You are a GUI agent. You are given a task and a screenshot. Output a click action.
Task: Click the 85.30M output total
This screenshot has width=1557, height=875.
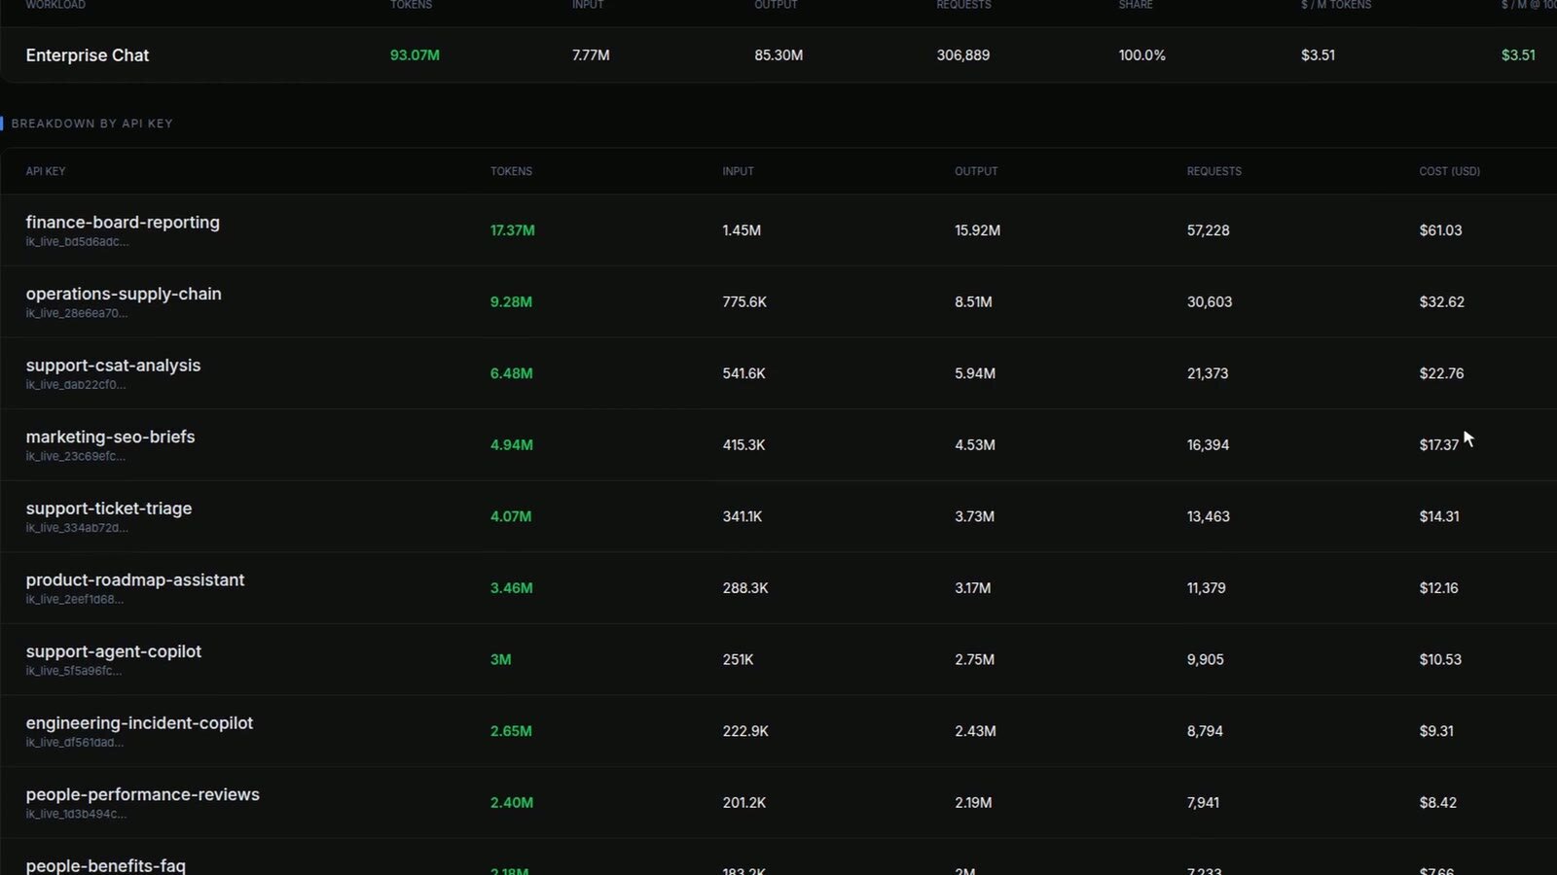pyautogui.click(x=778, y=55)
